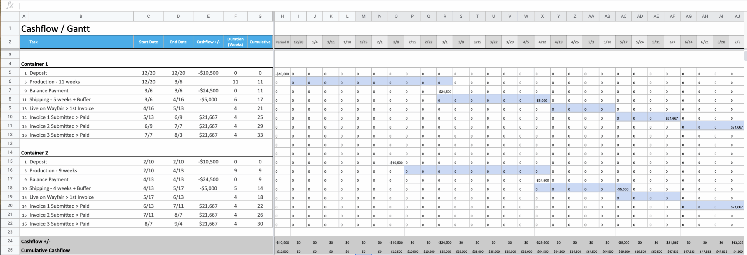
Task: Select column H header
Action: (282, 16)
